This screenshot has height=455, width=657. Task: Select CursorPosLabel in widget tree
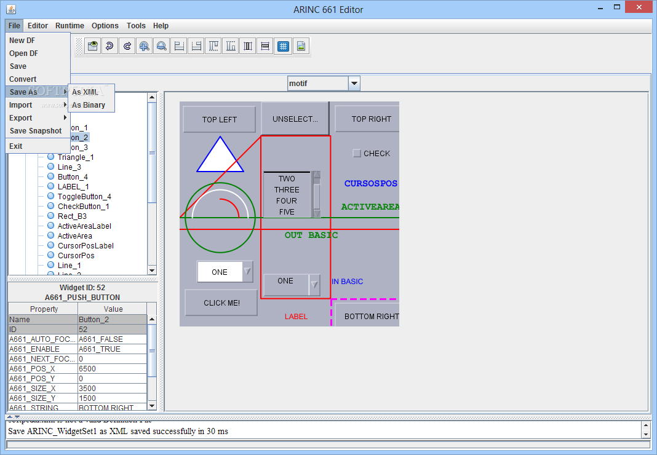[86, 245]
